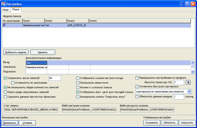Click the Удалить button
This screenshot has height=128, width=197.
(x=43, y=52)
